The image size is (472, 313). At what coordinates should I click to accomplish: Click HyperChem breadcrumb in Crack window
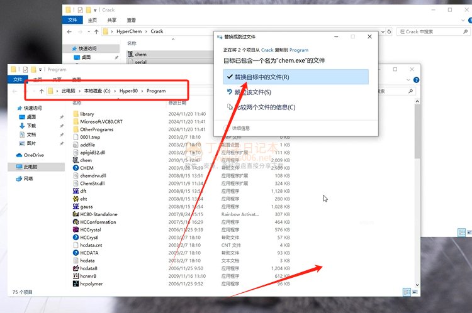tap(129, 31)
